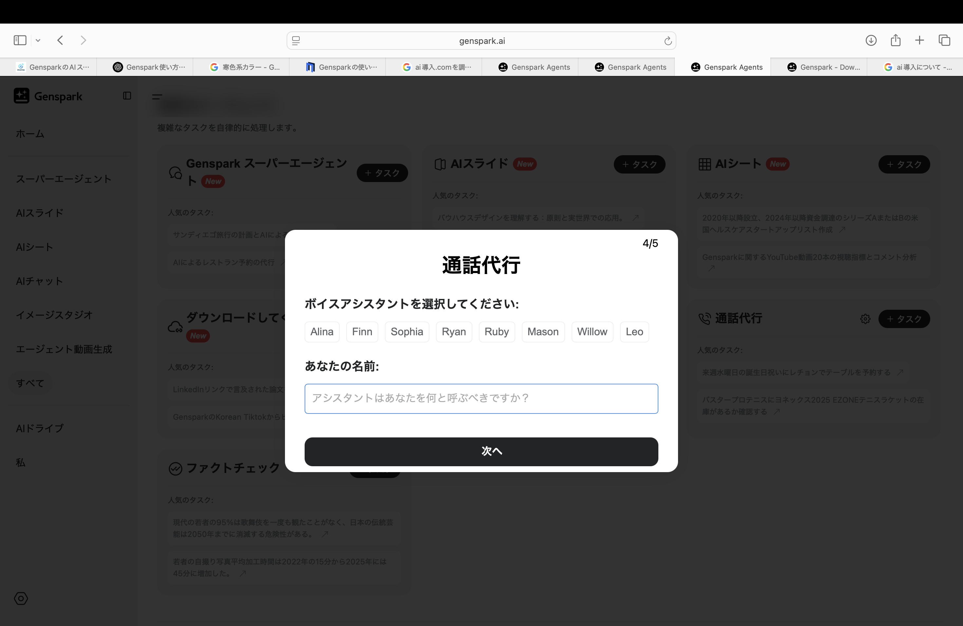The height and width of the screenshot is (626, 963).
Task: Add task to Genspark スーパーエージェント
Action: click(x=382, y=173)
